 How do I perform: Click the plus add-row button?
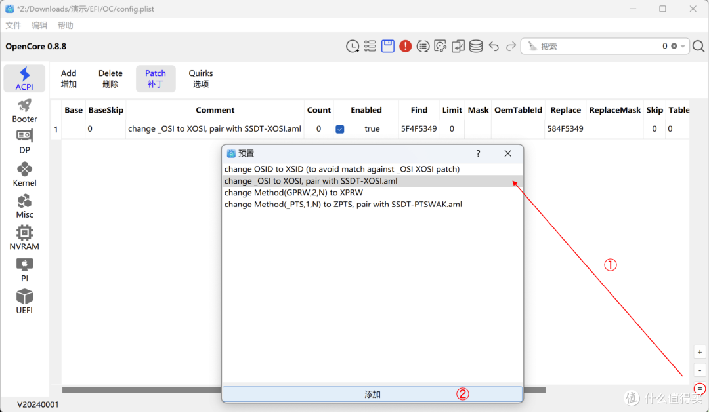coord(700,352)
